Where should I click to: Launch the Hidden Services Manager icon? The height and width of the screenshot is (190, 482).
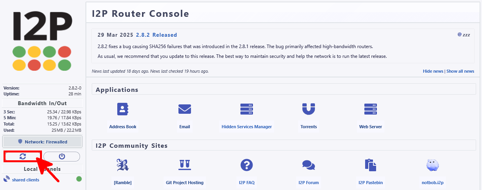(246, 109)
